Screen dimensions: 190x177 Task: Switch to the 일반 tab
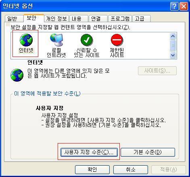click(13, 19)
